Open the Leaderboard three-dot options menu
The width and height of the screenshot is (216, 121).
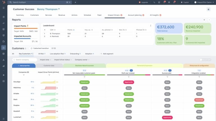[x=150, y=26]
